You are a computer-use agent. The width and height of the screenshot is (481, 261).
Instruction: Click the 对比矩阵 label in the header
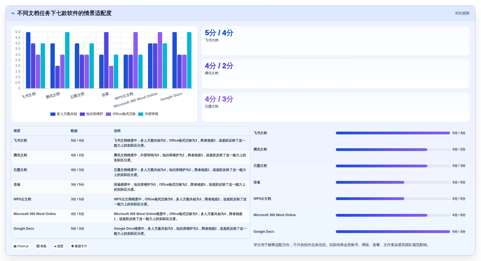click(462, 13)
